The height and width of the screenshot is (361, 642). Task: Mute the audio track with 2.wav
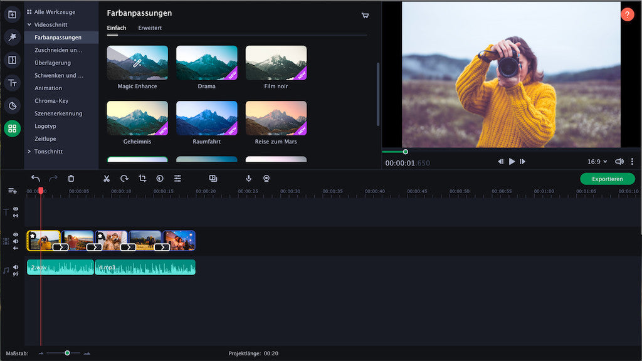pos(16,267)
